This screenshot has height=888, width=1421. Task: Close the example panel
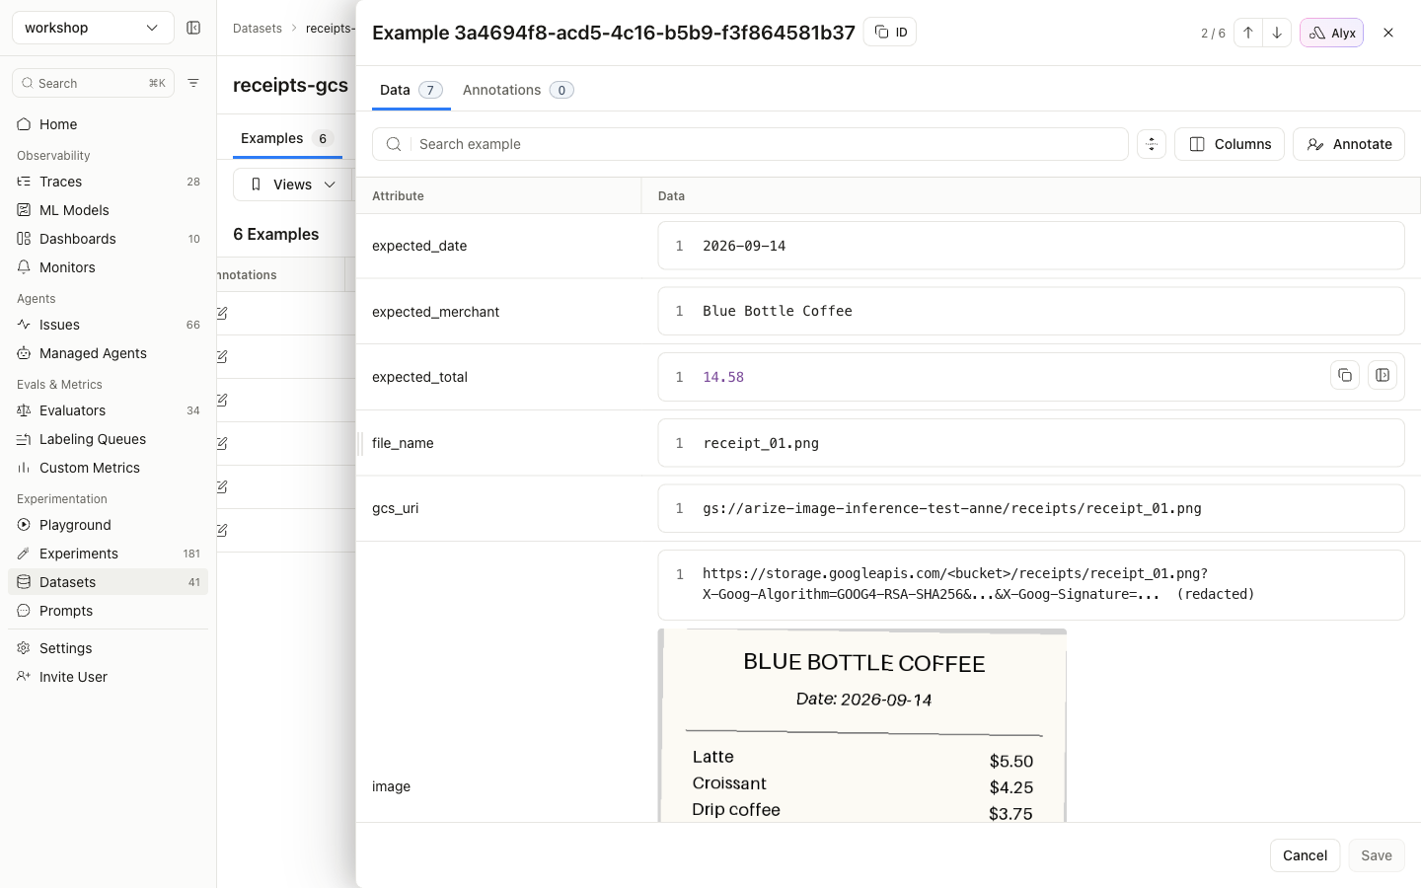point(1388,33)
